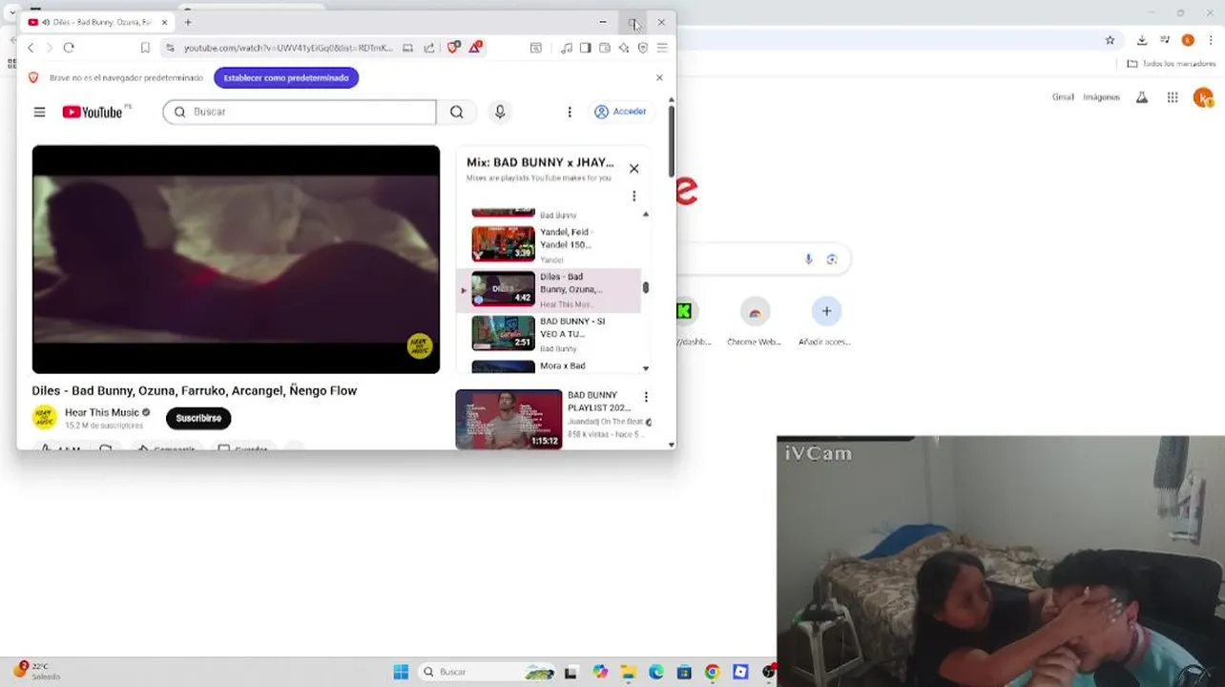Screen dimensions: 1225x687
Task: Set Brave as default with Establecer como predeterminado
Action: click(x=286, y=77)
